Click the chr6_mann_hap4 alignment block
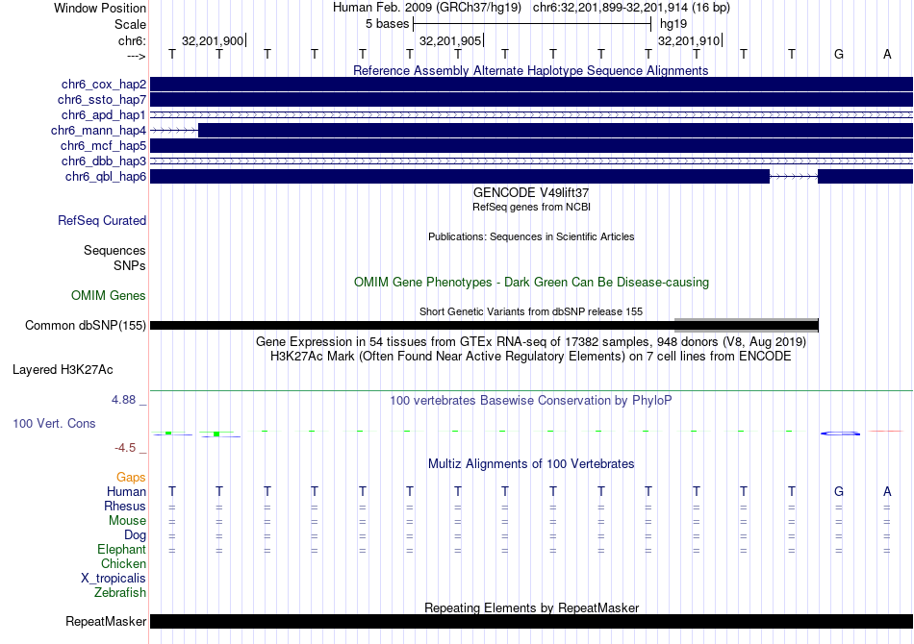 coord(555,131)
